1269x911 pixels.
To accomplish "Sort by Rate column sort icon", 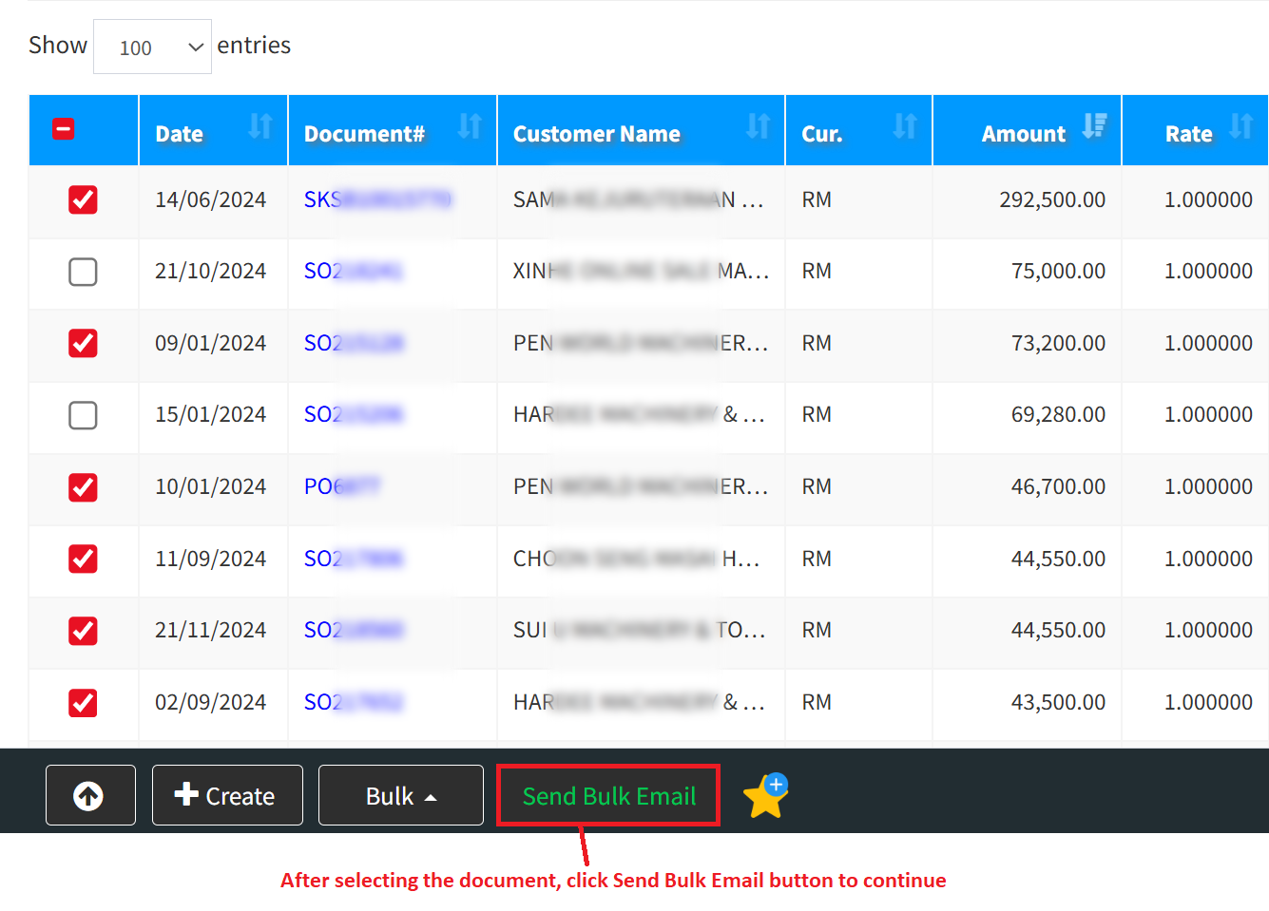I will 1240,126.
